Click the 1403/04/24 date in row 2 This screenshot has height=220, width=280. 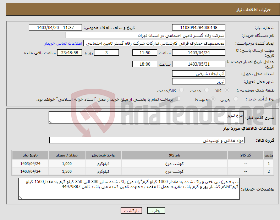(x=31, y=171)
